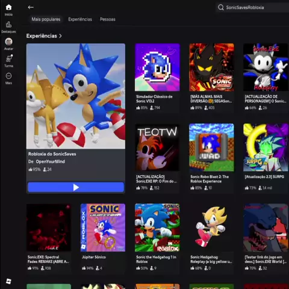Open Destaques charts icon in sidebar

(x=8, y=25)
